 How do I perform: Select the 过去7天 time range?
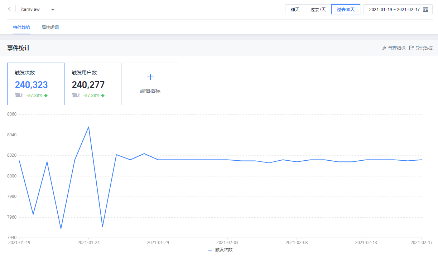pos(318,9)
